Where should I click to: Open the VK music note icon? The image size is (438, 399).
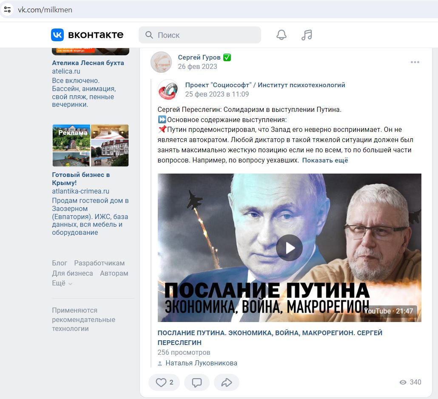pyautogui.click(x=307, y=35)
